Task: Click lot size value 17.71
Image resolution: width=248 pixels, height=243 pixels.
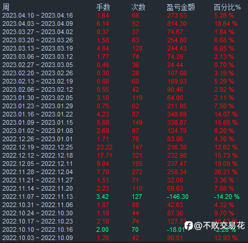Action: 105,155
